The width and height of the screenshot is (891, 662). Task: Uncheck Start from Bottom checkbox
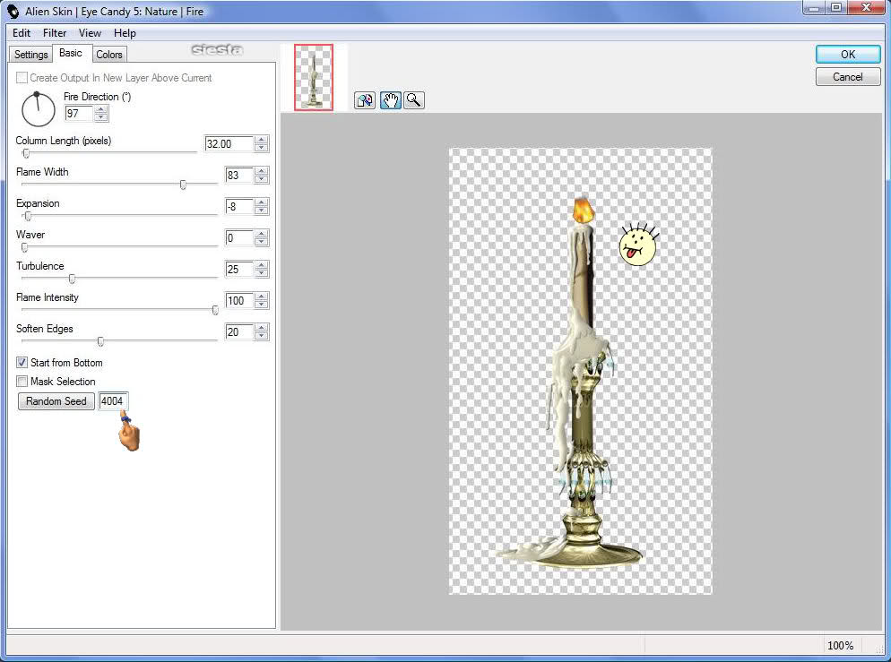pyautogui.click(x=22, y=362)
